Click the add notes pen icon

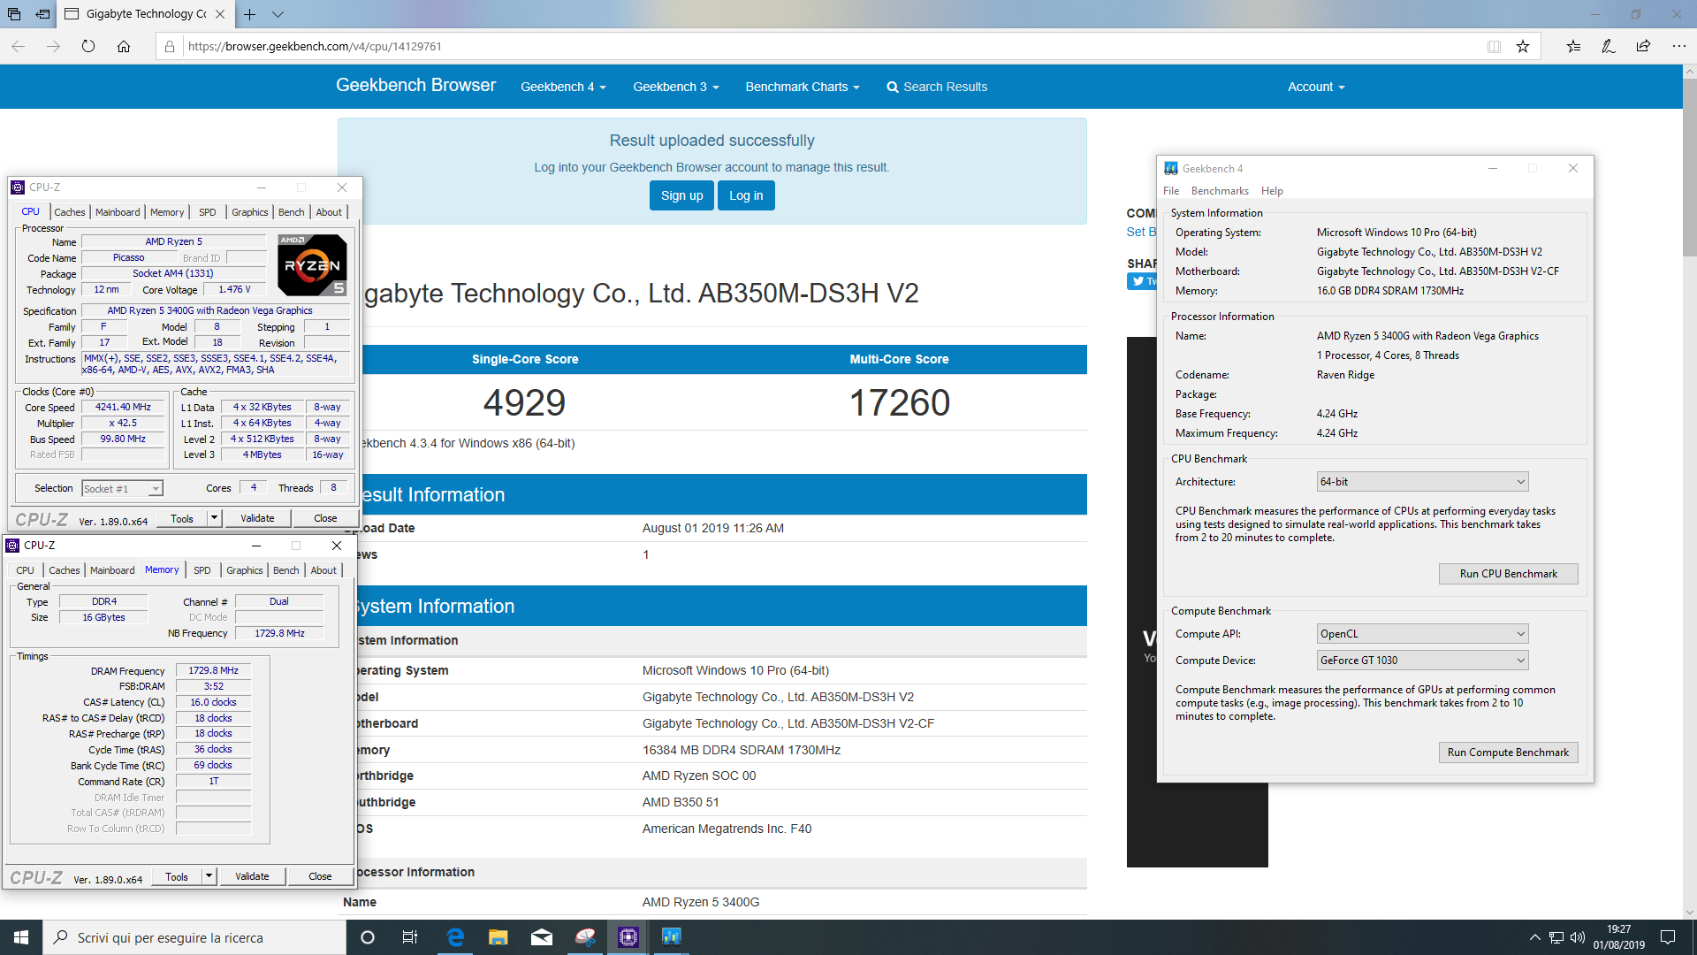point(1609,46)
